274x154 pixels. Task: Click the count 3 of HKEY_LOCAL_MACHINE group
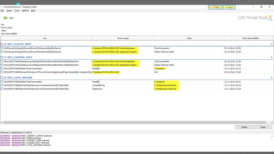click(x=271, y=78)
